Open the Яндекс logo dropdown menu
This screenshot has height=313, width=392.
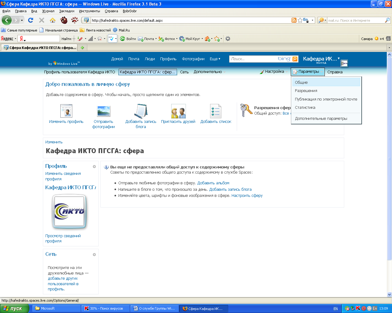point(9,39)
